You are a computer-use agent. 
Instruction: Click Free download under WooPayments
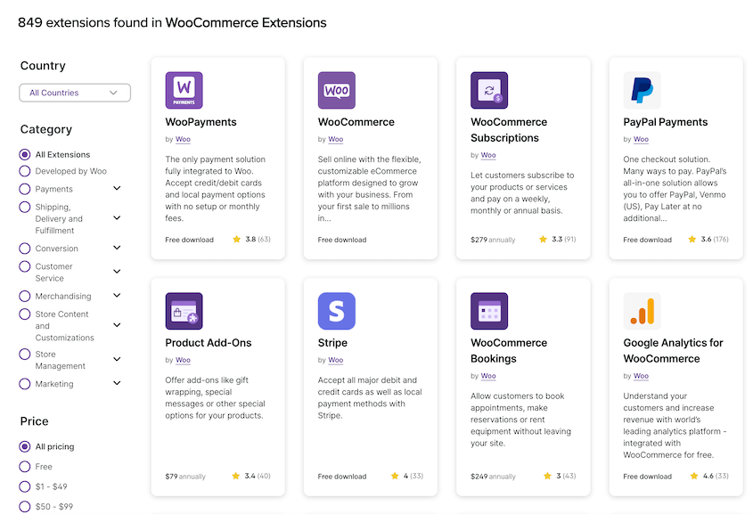(189, 240)
